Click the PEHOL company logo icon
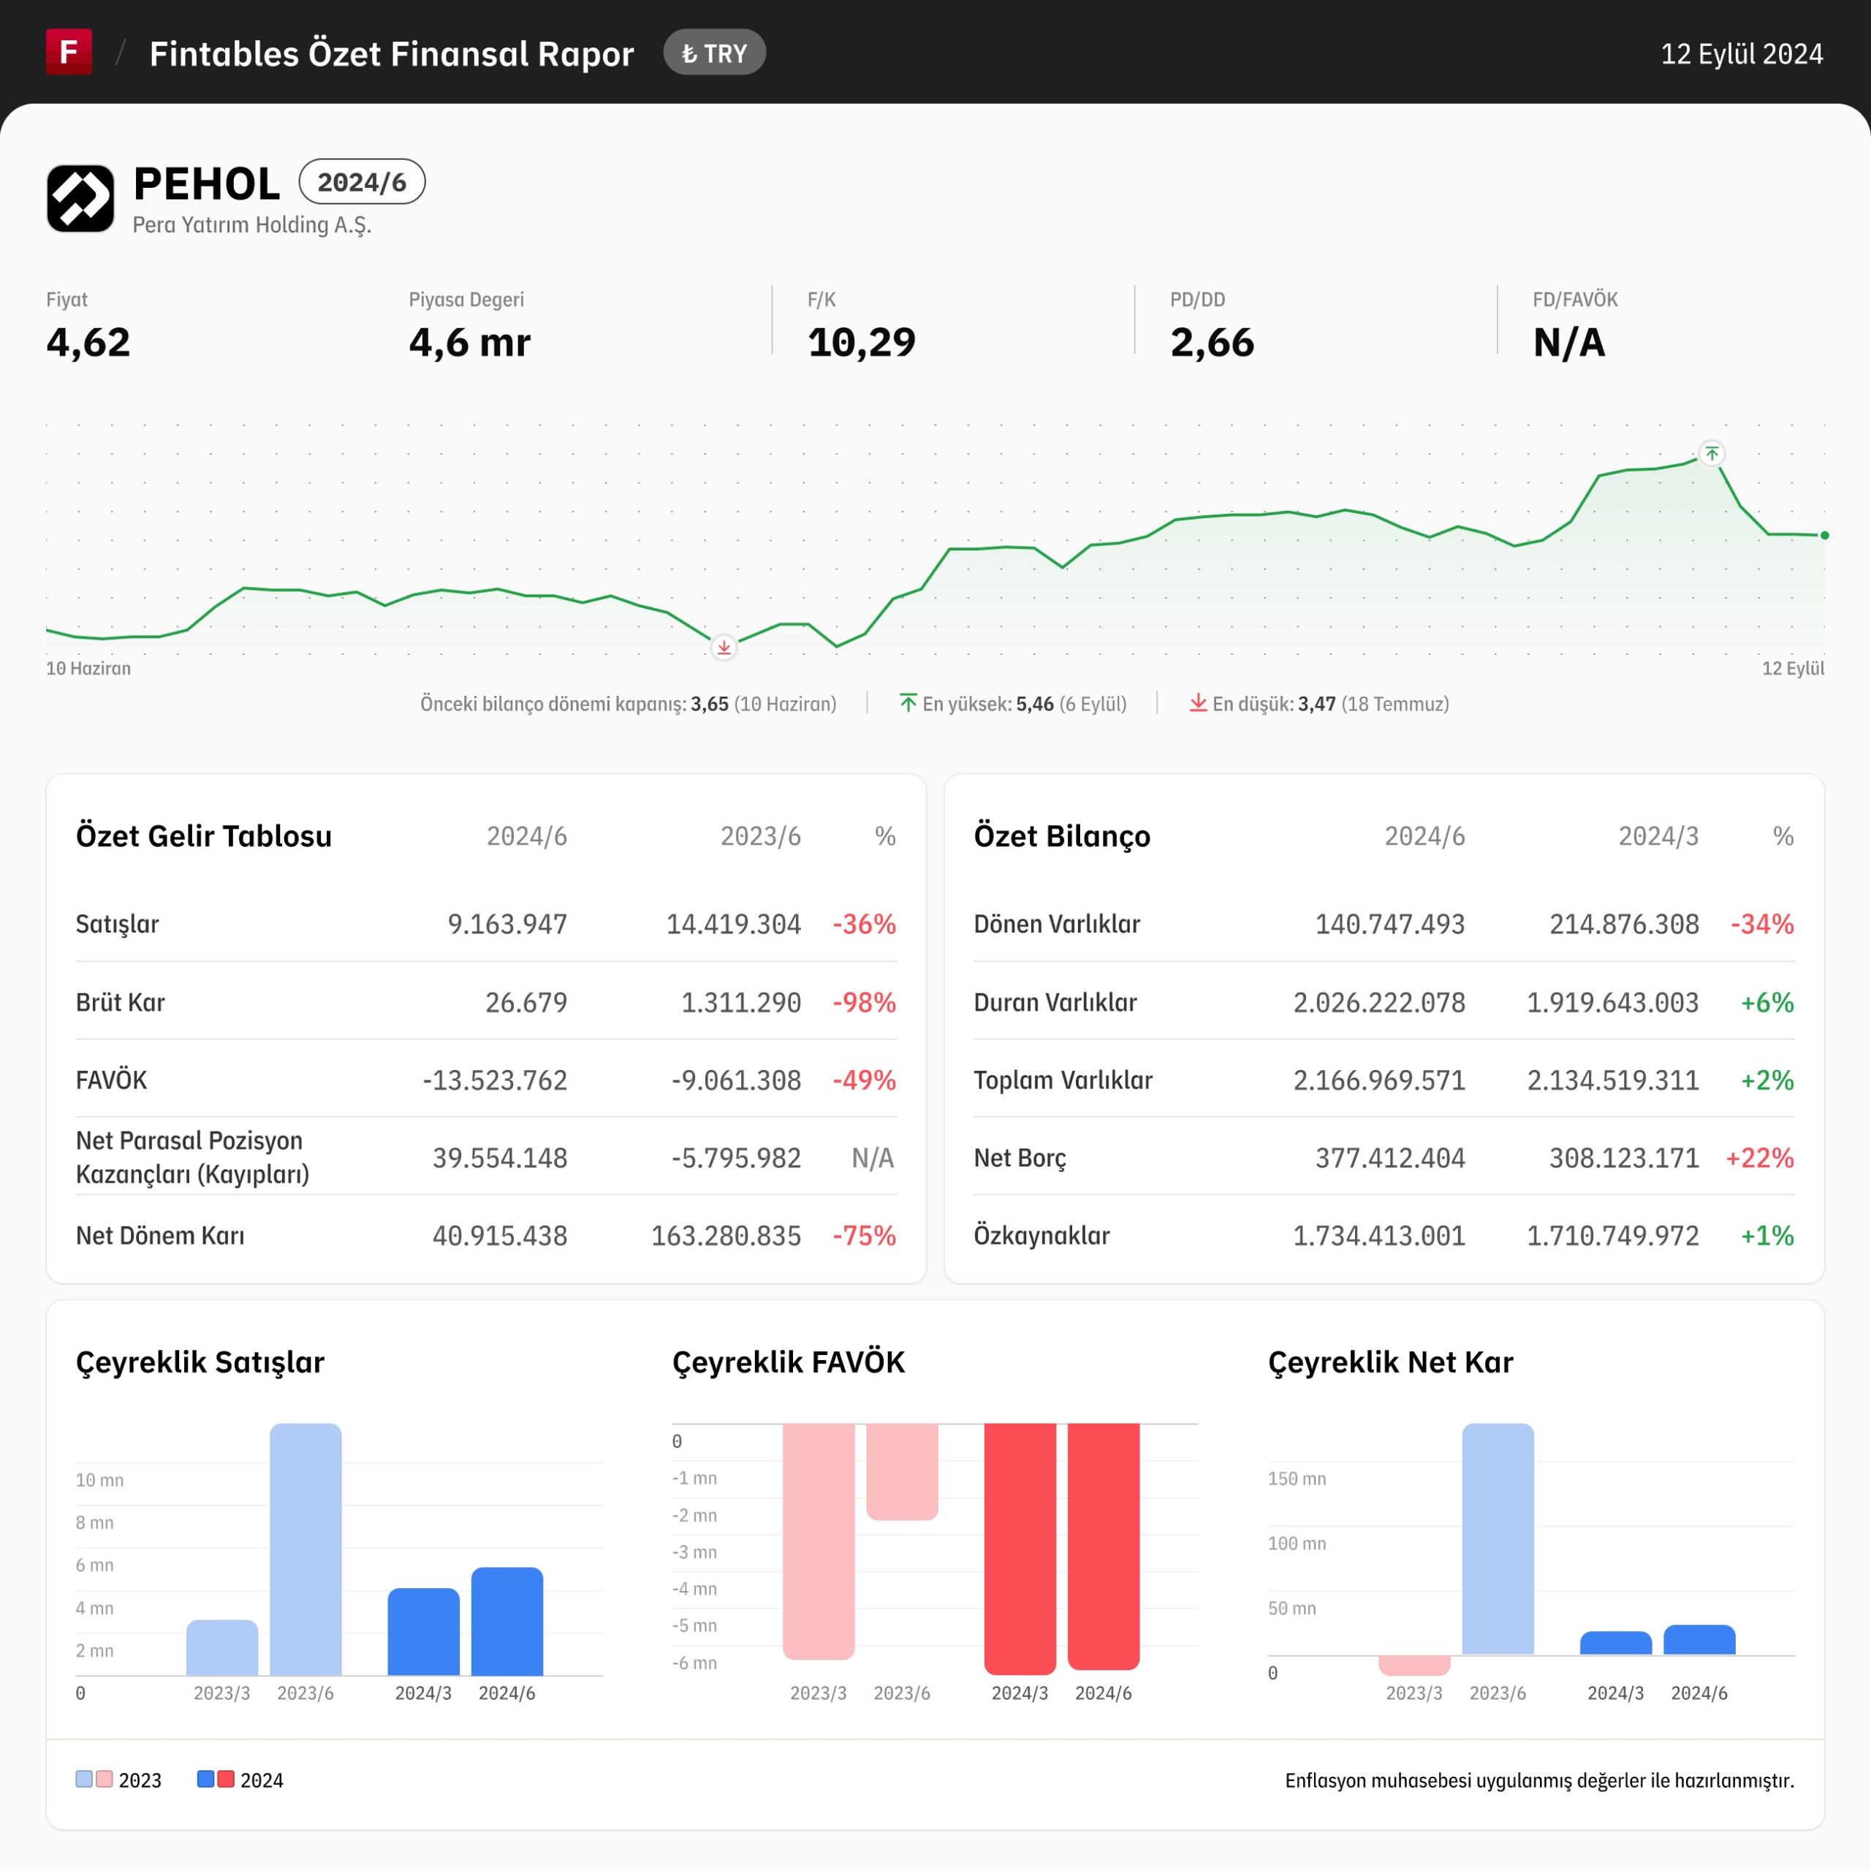 [80, 199]
